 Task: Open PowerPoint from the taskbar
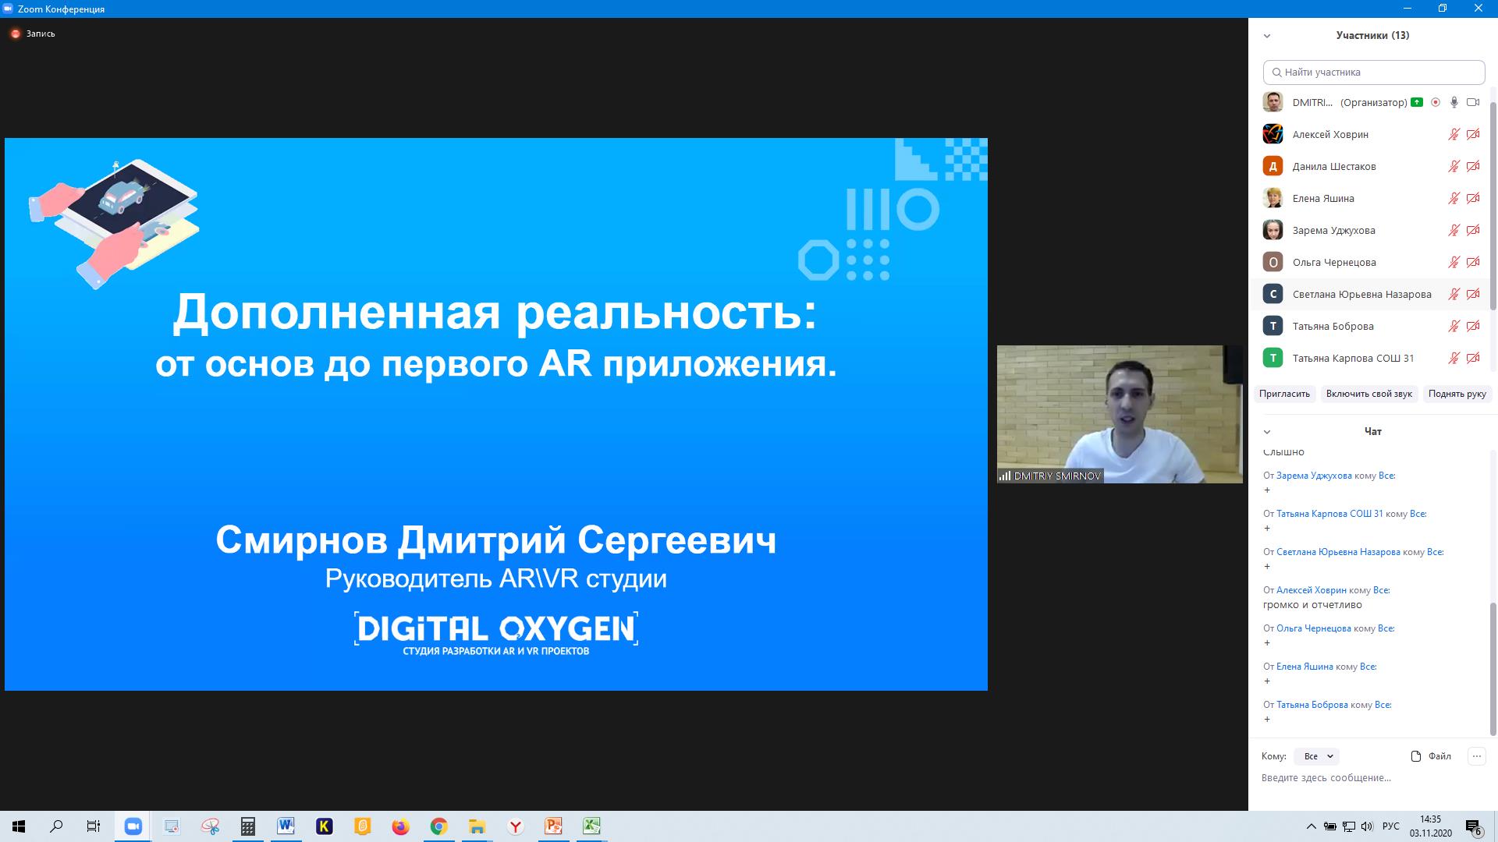pos(553,826)
